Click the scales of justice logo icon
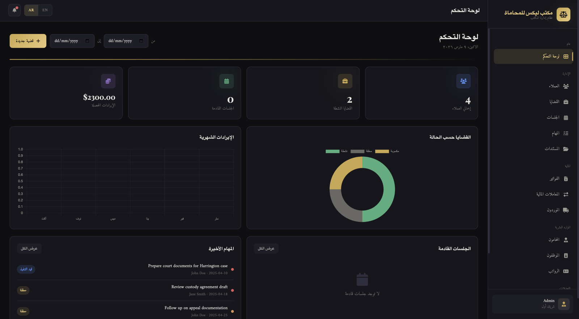This screenshot has width=579, height=319. pos(563,14)
